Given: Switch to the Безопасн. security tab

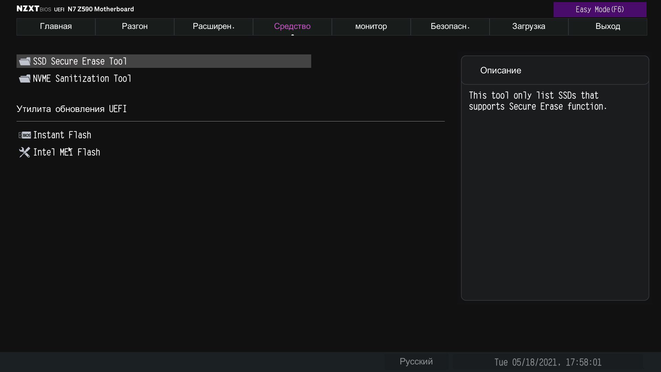Looking at the screenshot, I should 450,27.
